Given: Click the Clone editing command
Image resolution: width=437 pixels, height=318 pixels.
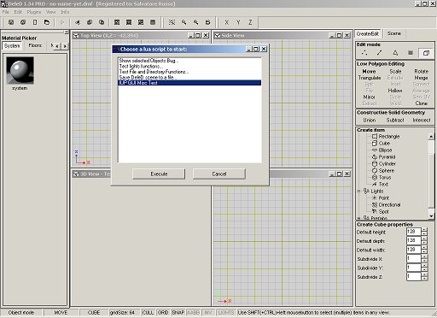Looking at the screenshot, I should point(422,103).
